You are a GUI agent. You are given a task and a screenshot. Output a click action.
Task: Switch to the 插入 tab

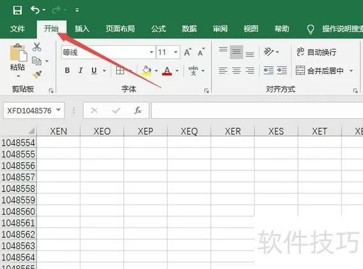82,29
